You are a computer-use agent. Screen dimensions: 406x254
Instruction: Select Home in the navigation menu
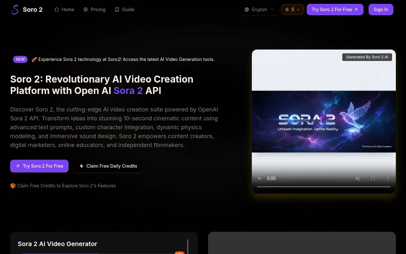(x=64, y=10)
